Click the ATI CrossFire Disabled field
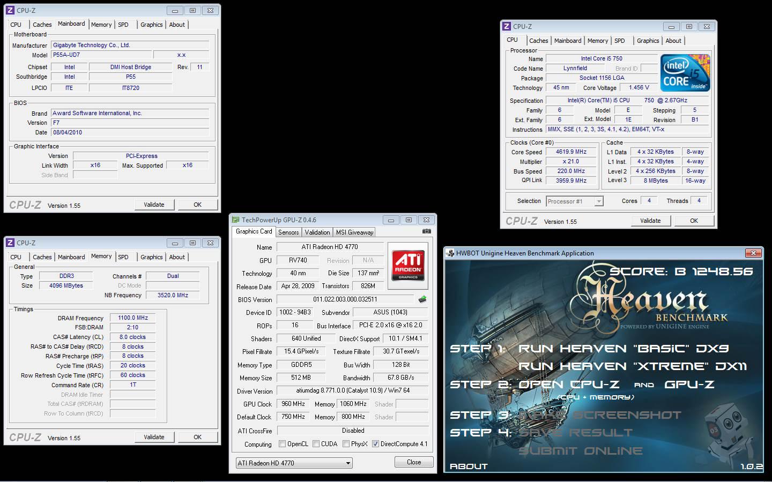This screenshot has height=482, width=772. (353, 431)
